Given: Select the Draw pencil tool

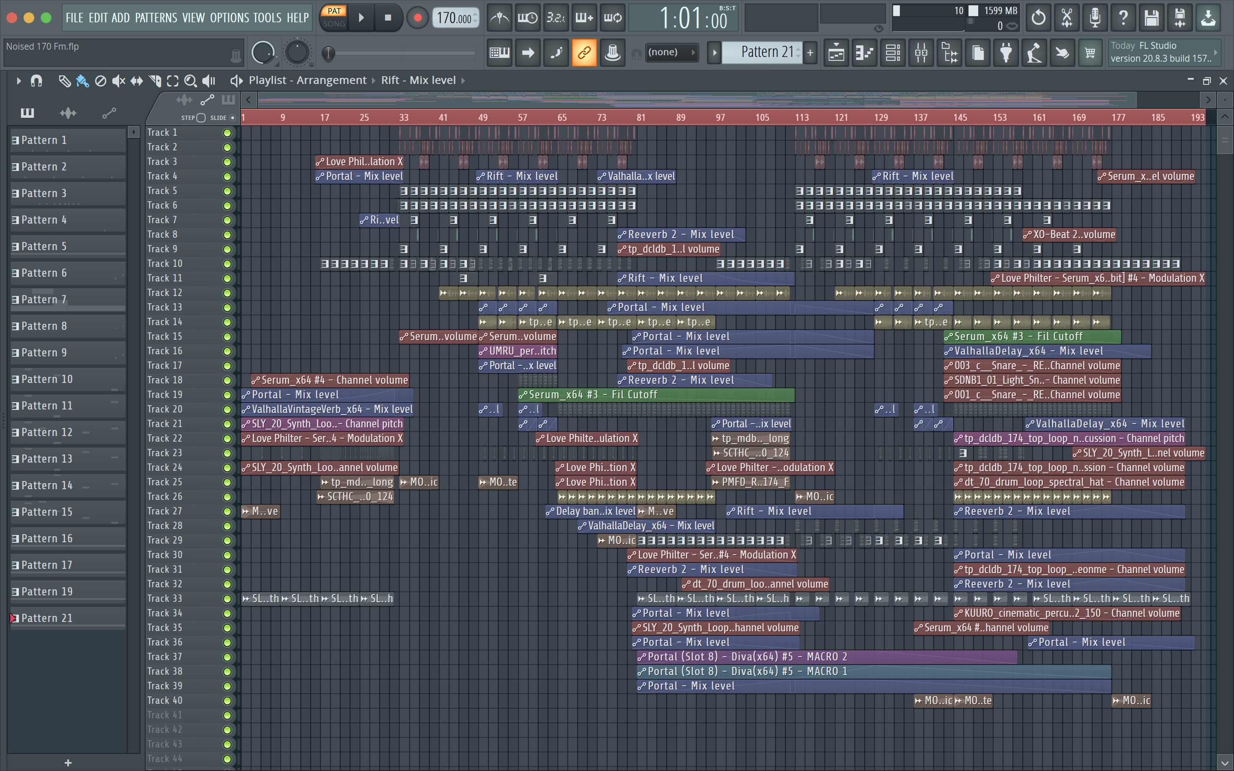Looking at the screenshot, I should (x=64, y=81).
